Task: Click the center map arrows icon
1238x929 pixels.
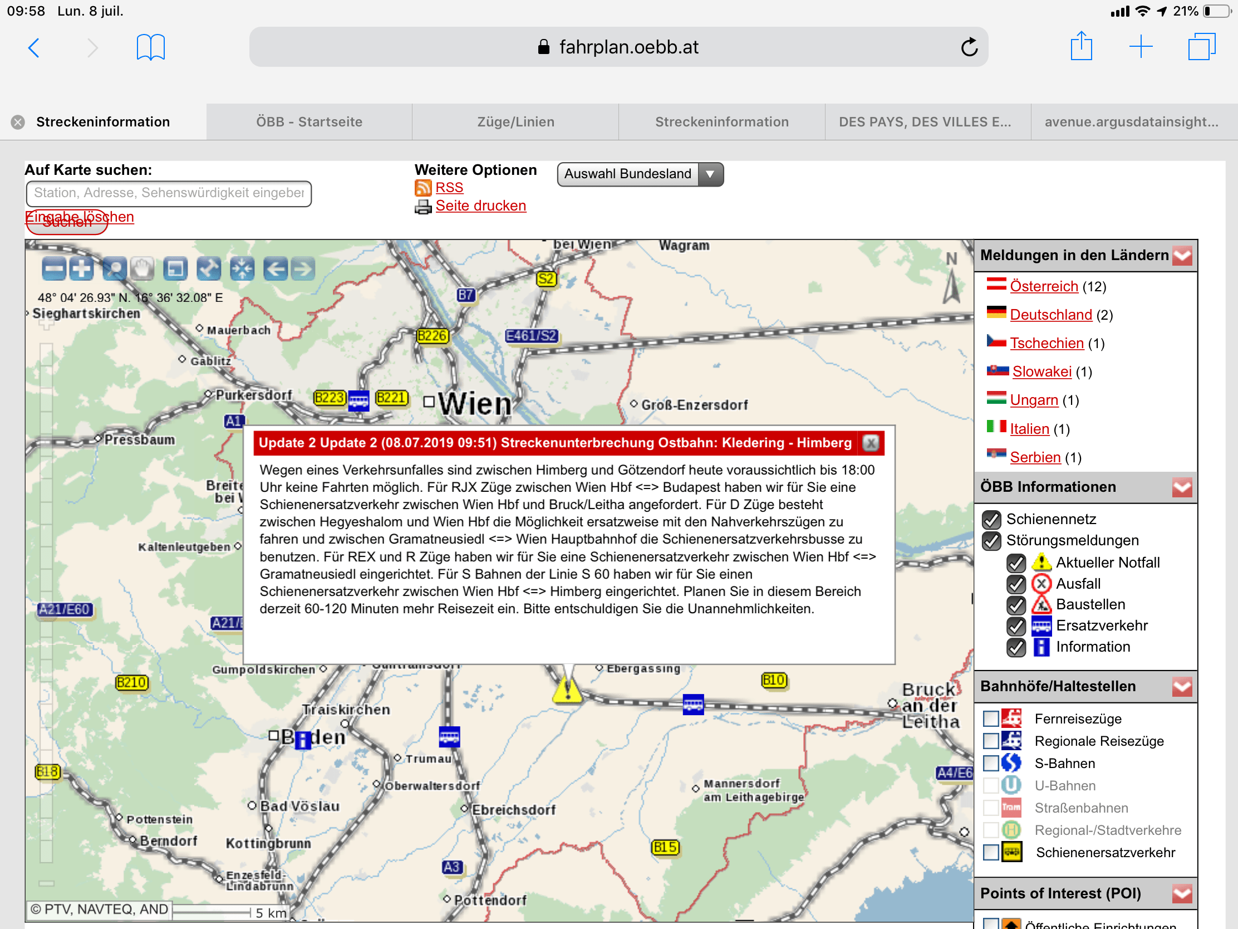Action: [242, 270]
